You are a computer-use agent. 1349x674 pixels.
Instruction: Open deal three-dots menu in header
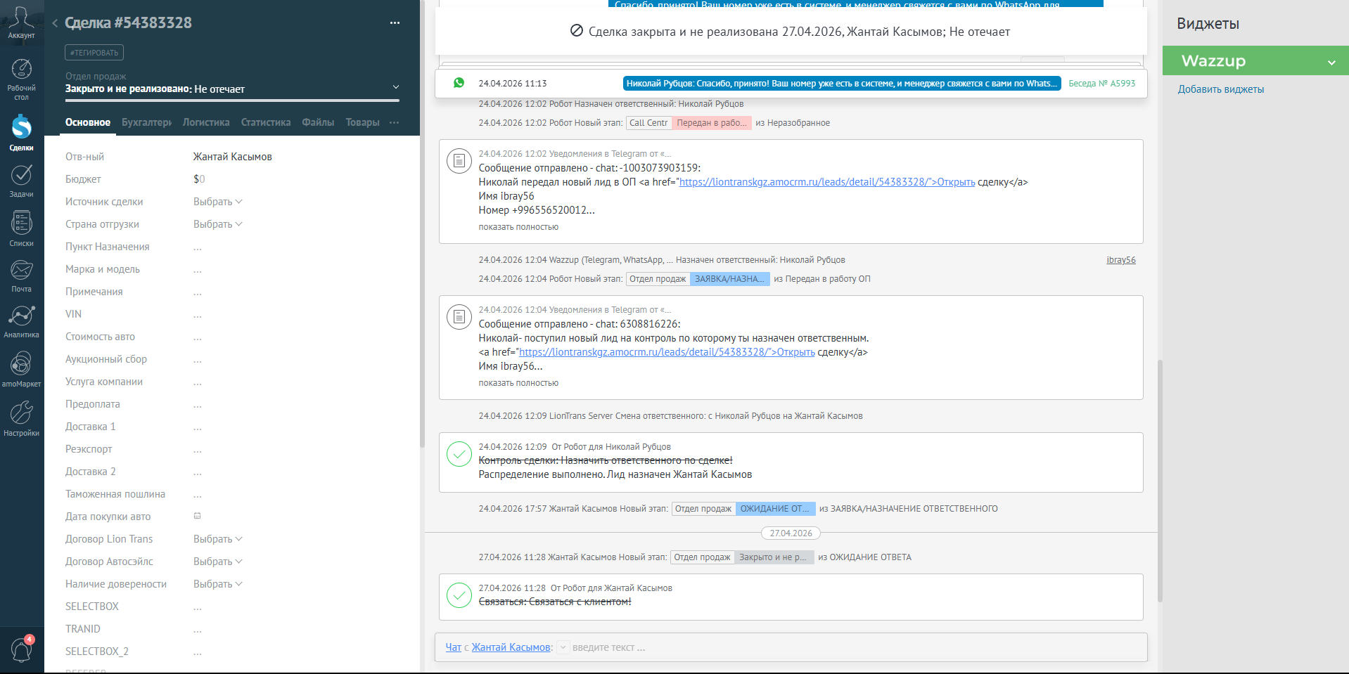point(395,22)
